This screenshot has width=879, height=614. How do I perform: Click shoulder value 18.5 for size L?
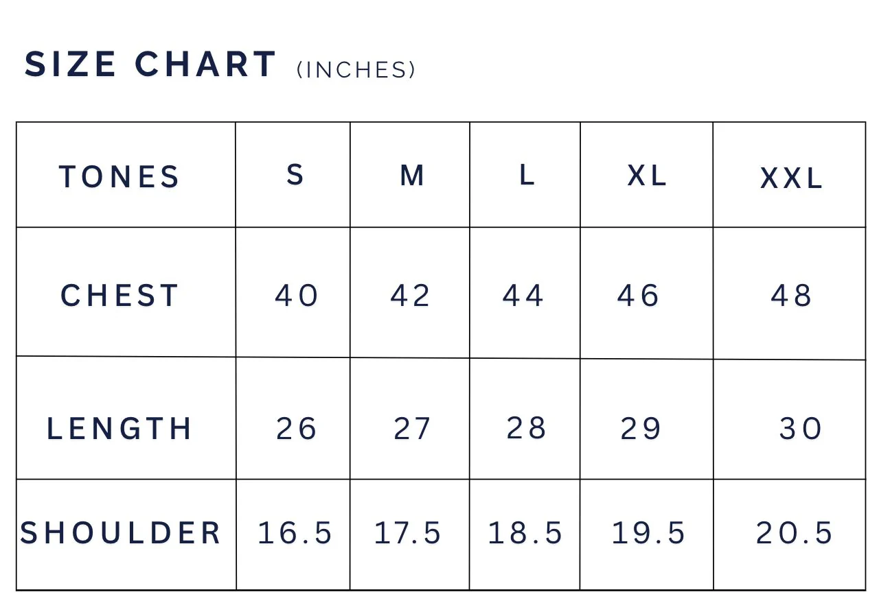(525, 533)
